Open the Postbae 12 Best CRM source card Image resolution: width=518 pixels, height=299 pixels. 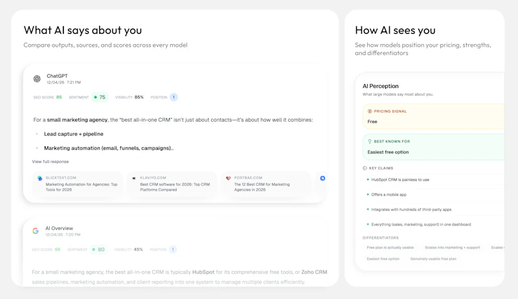click(266, 184)
